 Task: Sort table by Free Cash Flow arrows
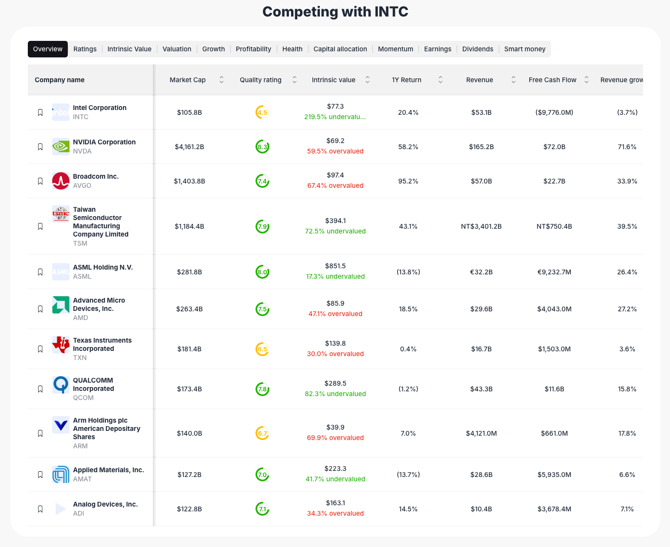[587, 80]
